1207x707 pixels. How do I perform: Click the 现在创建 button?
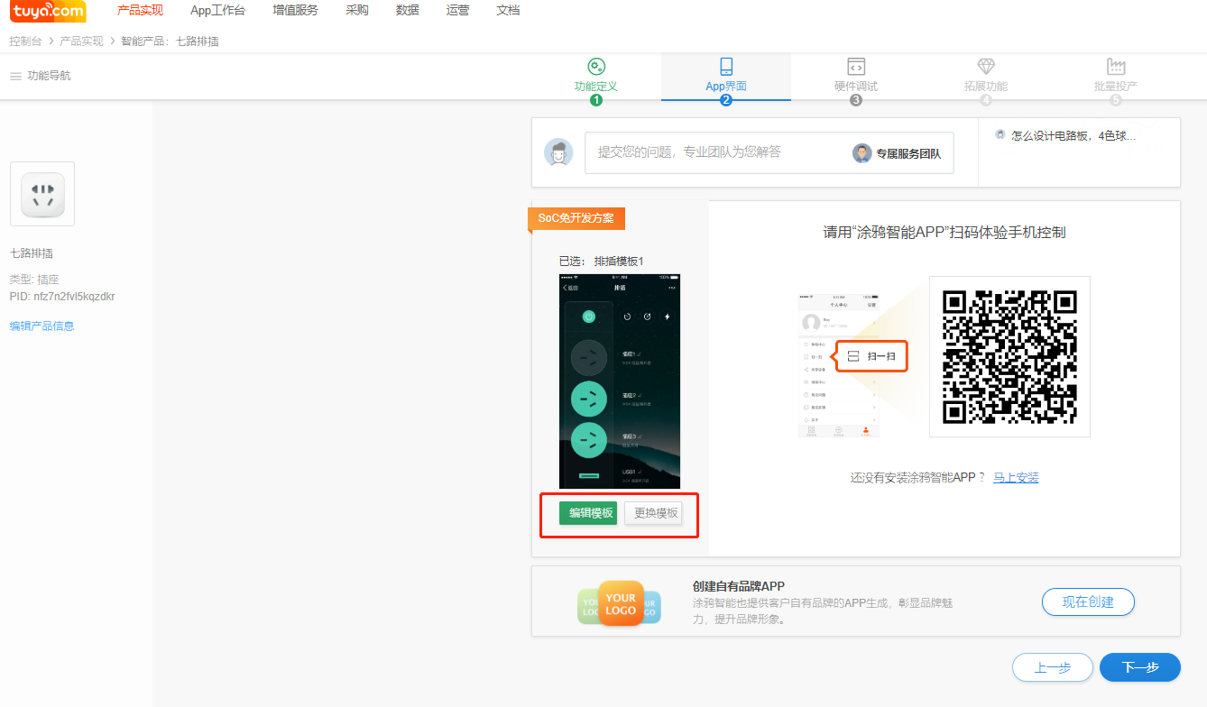[1087, 601]
